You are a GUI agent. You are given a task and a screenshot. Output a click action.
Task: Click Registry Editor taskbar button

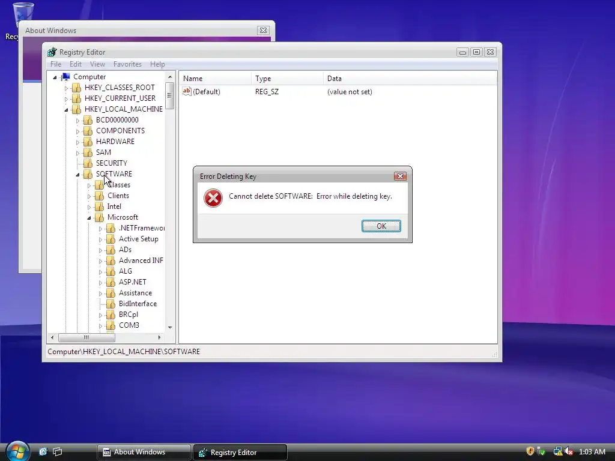[x=240, y=453]
